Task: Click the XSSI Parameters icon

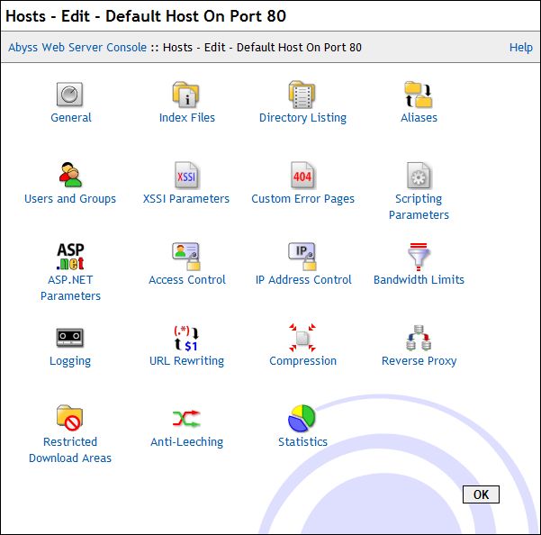Action: pos(186,175)
